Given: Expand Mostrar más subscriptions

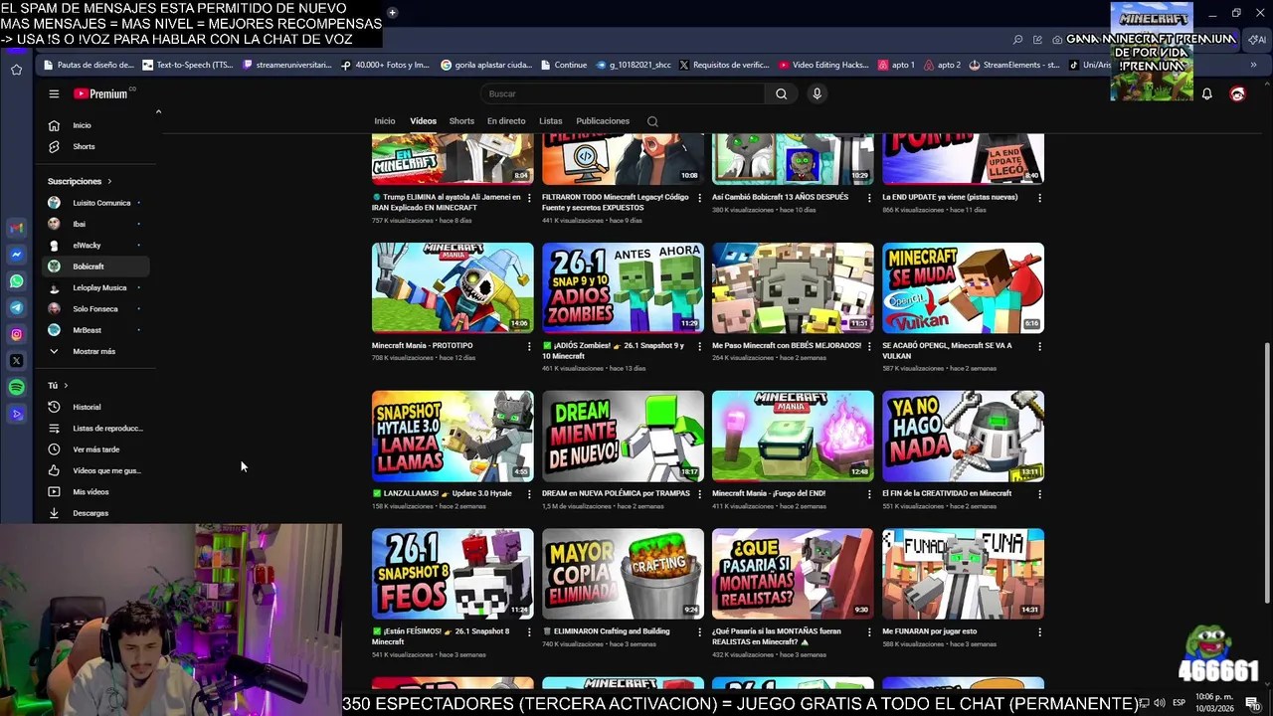Looking at the screenshot, I should (96, 351).
